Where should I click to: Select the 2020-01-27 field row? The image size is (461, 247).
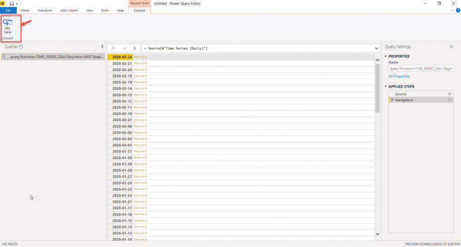[x=241, y=176]
